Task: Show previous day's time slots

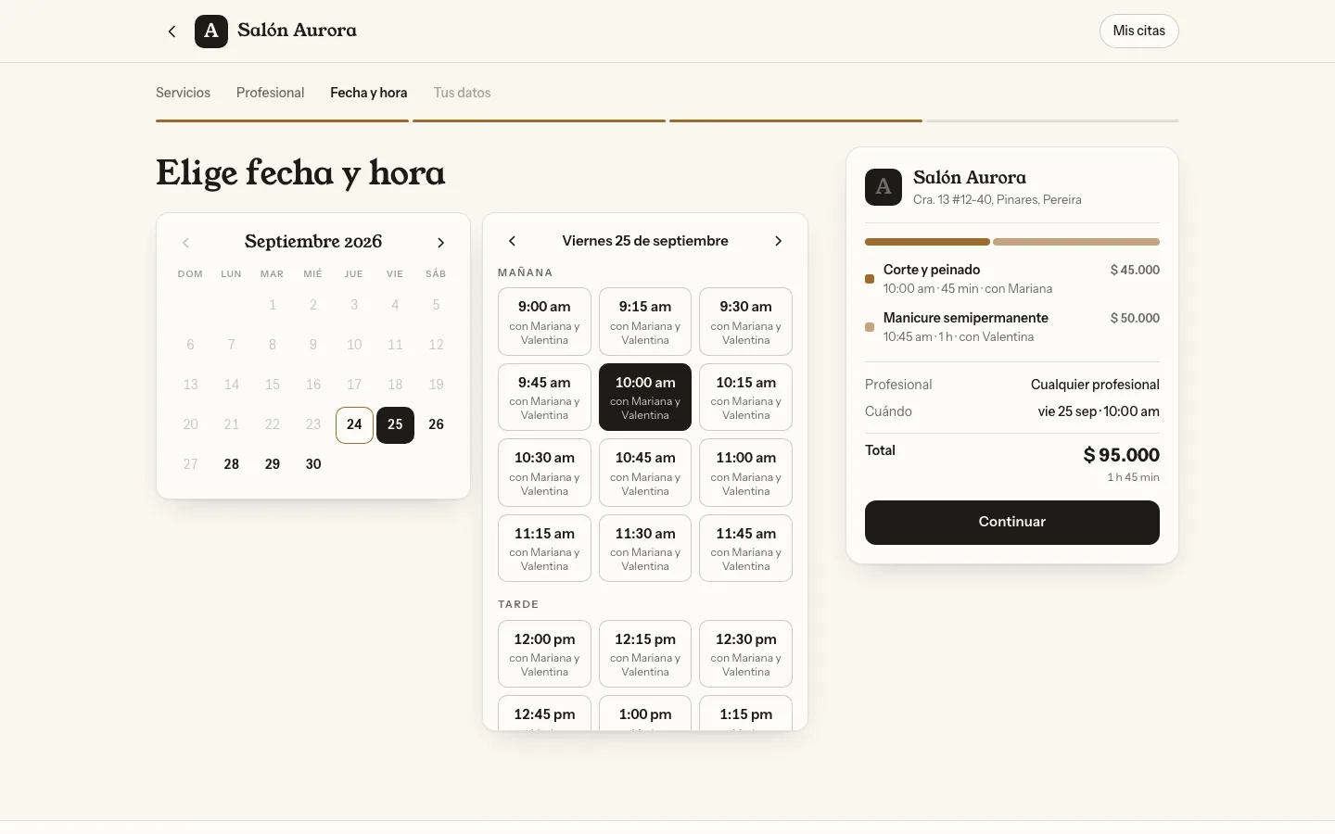Action: click(512, 241)
